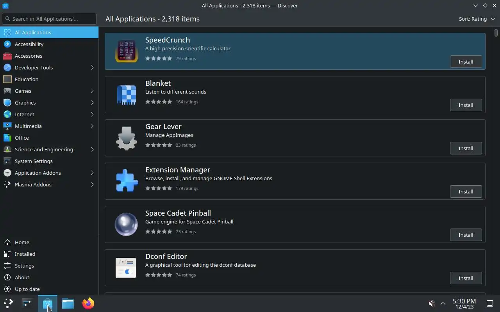This screenshot has width=500, height=312.
Task: Expand the Plasma Addons category
Action: click(x=92, y=184)
